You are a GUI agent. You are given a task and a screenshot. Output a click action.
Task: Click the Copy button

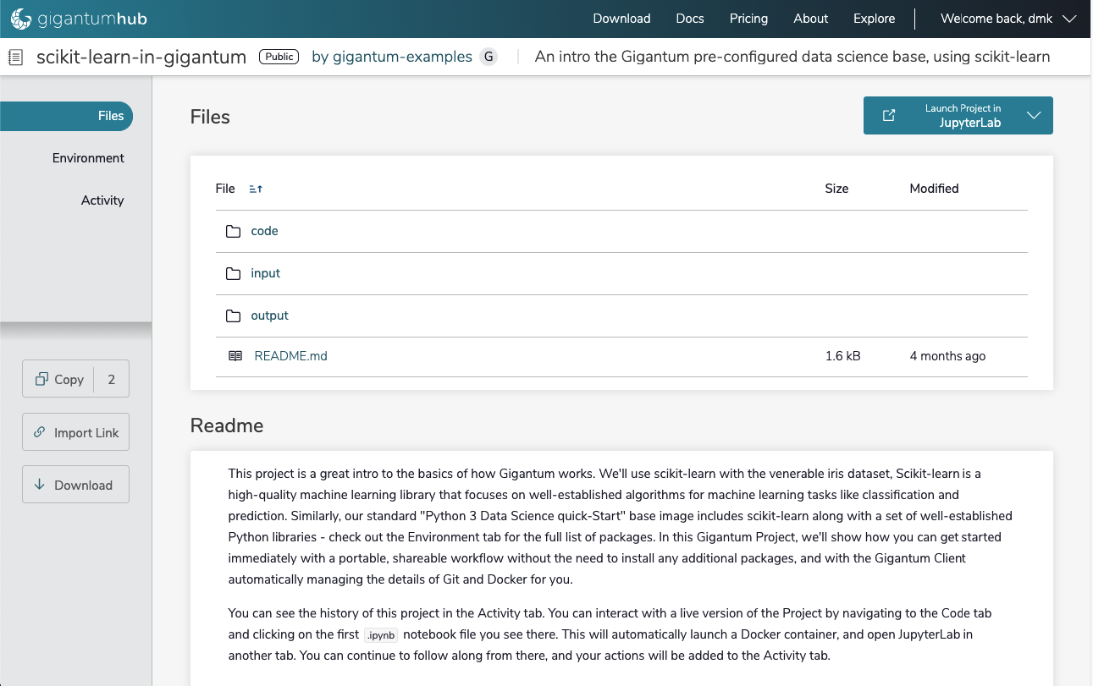coord(75,379)
